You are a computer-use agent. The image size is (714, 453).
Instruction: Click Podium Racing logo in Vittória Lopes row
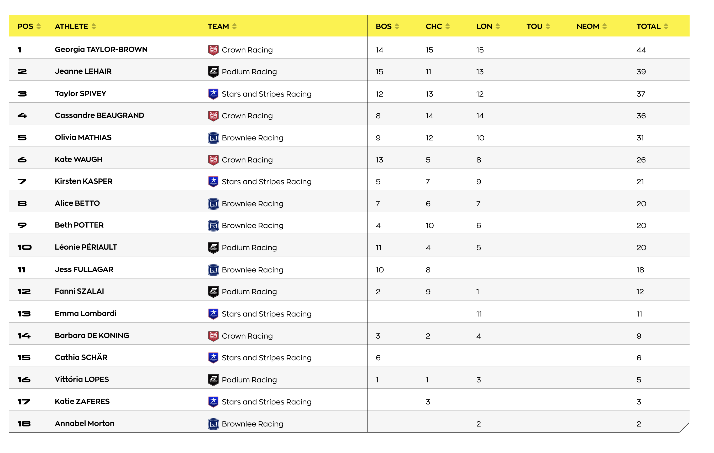pyautogui.click(x=213, y=380)
